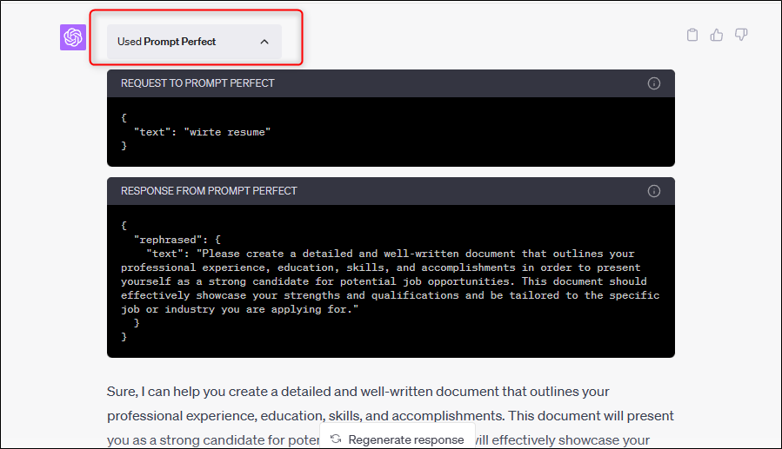Open info icon for Response from Prompt Perfect
The image size is (782, 449).
click(654, 191)
